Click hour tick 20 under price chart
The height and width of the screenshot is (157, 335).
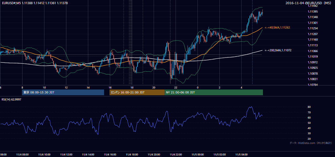tap(154, 87)
